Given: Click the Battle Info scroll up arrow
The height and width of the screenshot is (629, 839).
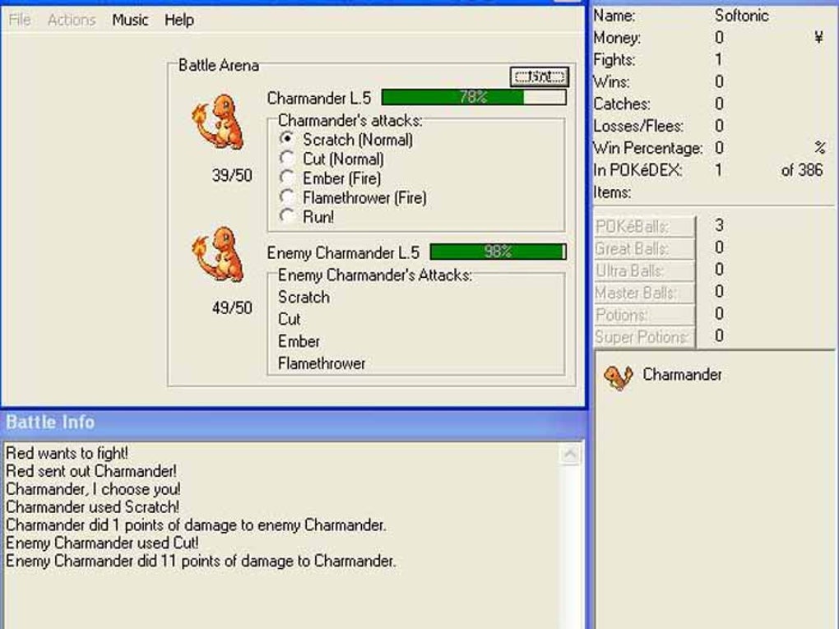Looking at the screenshot, I should (570, 454).
